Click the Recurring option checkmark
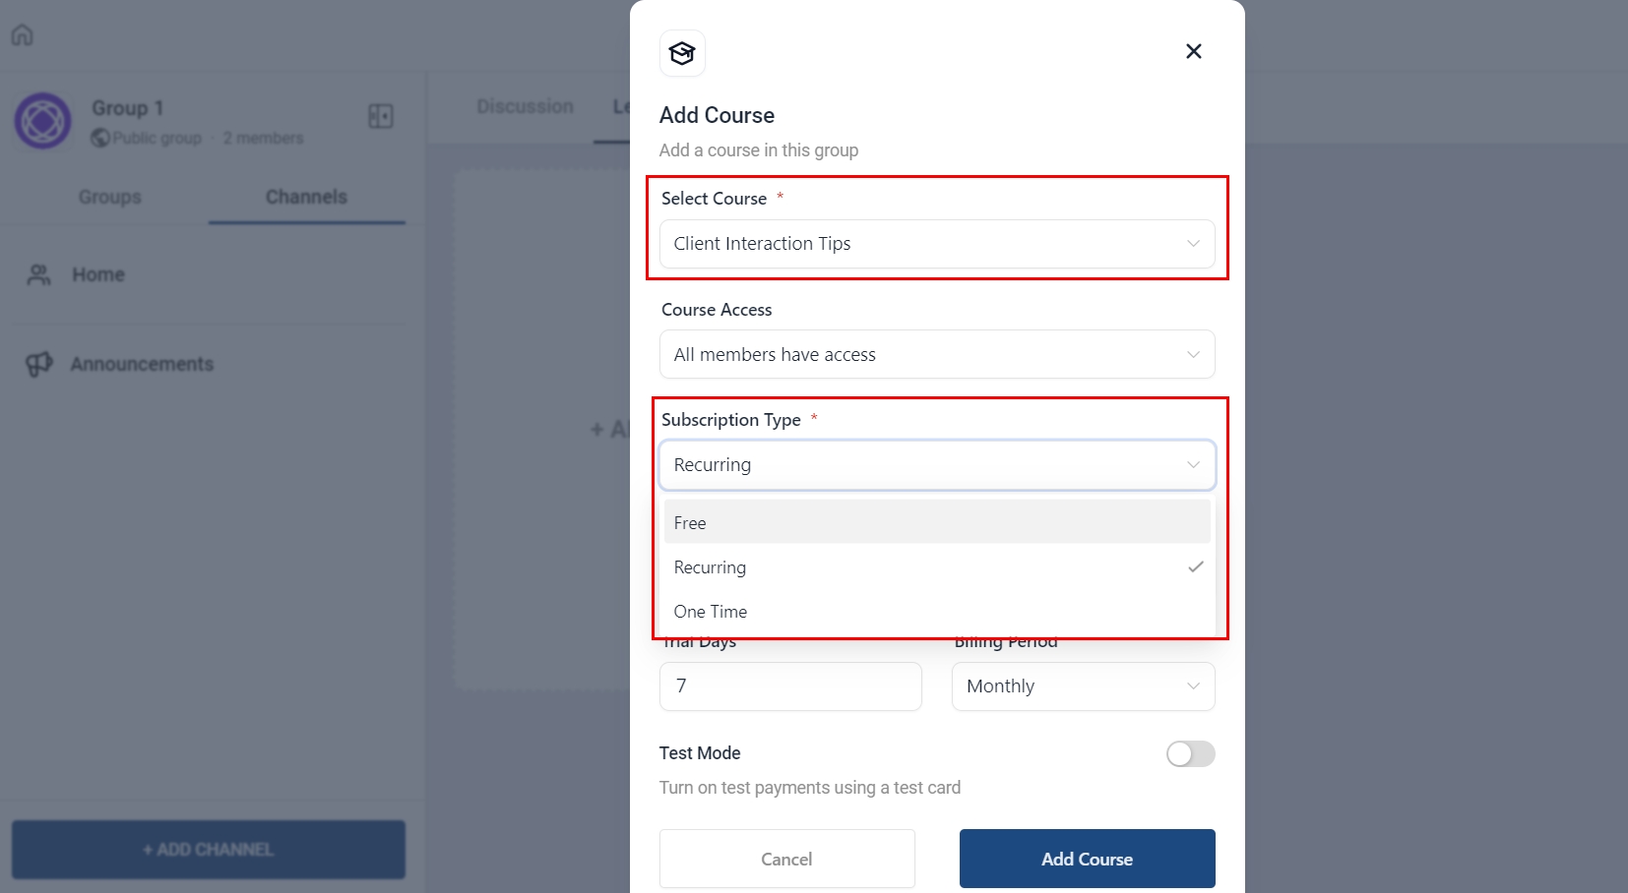The height and width of the screenshot is (893, 1628). [x=1195, y=566]
